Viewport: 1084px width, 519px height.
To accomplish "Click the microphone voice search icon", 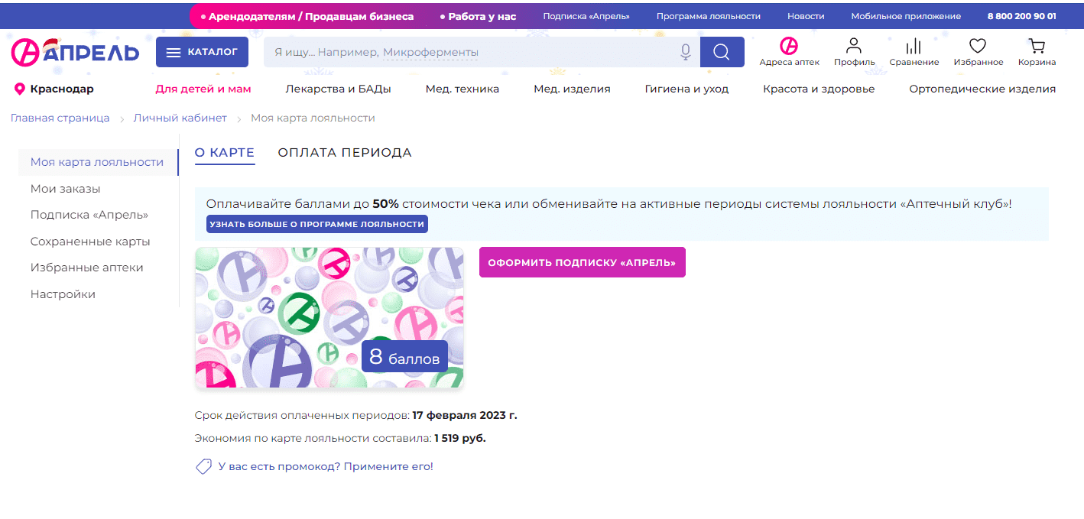I will 686,52.
